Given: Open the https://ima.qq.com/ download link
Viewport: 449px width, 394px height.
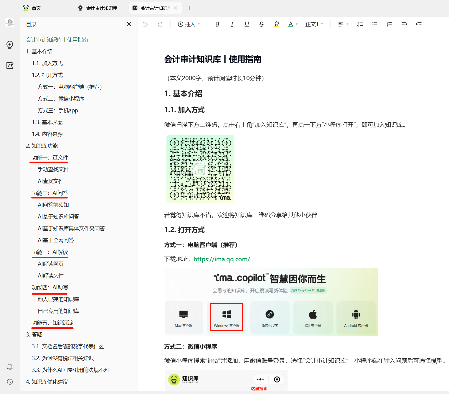Looking at the screenshot, I should [x=222, y=259].
